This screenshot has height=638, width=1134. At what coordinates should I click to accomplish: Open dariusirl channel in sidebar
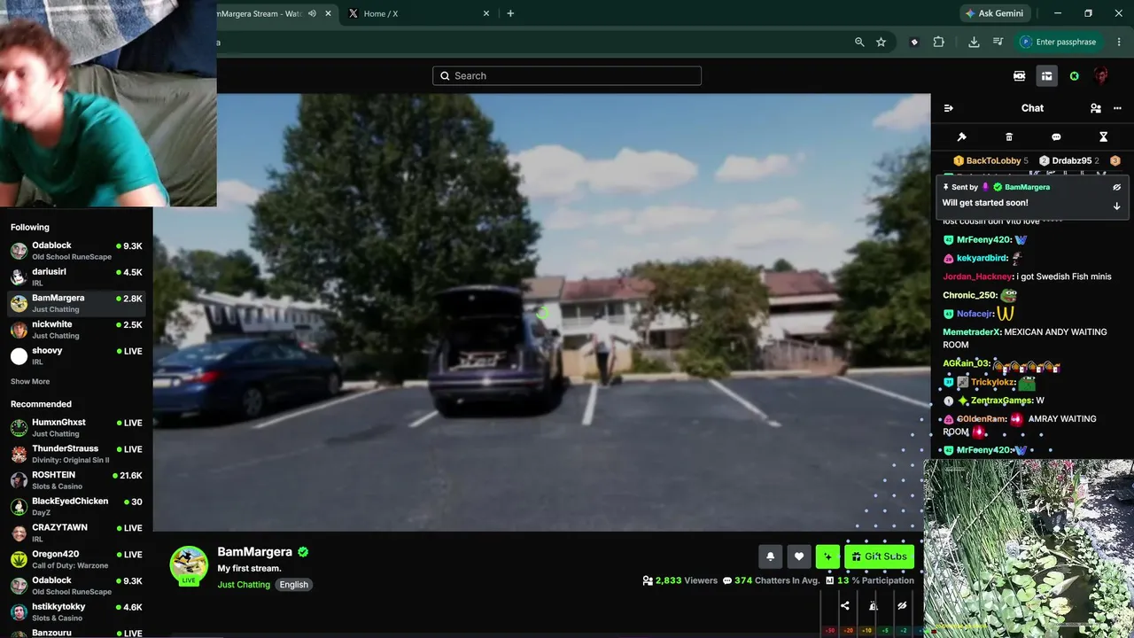pyautogui.click(x=76, y=276)
